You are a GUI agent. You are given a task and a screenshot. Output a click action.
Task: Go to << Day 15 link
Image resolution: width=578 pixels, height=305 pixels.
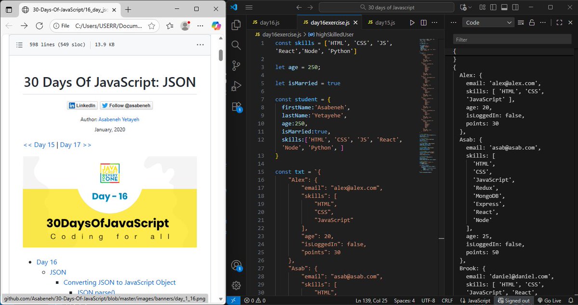click(x=39, y=145)
